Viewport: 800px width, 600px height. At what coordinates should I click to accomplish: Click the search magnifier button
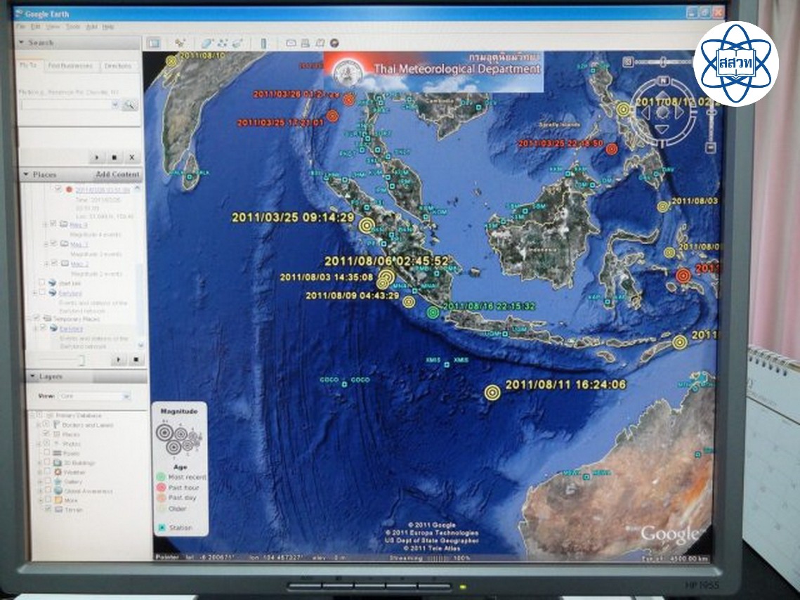[129, 105]
